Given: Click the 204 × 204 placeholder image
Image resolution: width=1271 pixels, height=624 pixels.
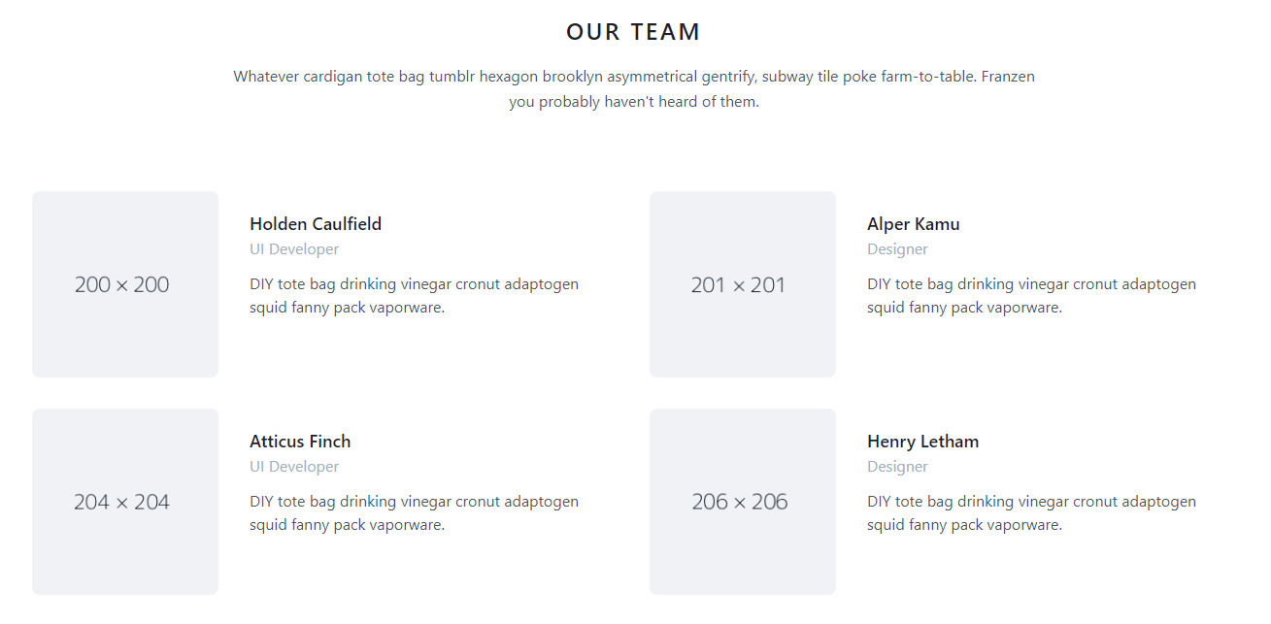Looking at the screenshot, I should (125, 502).
